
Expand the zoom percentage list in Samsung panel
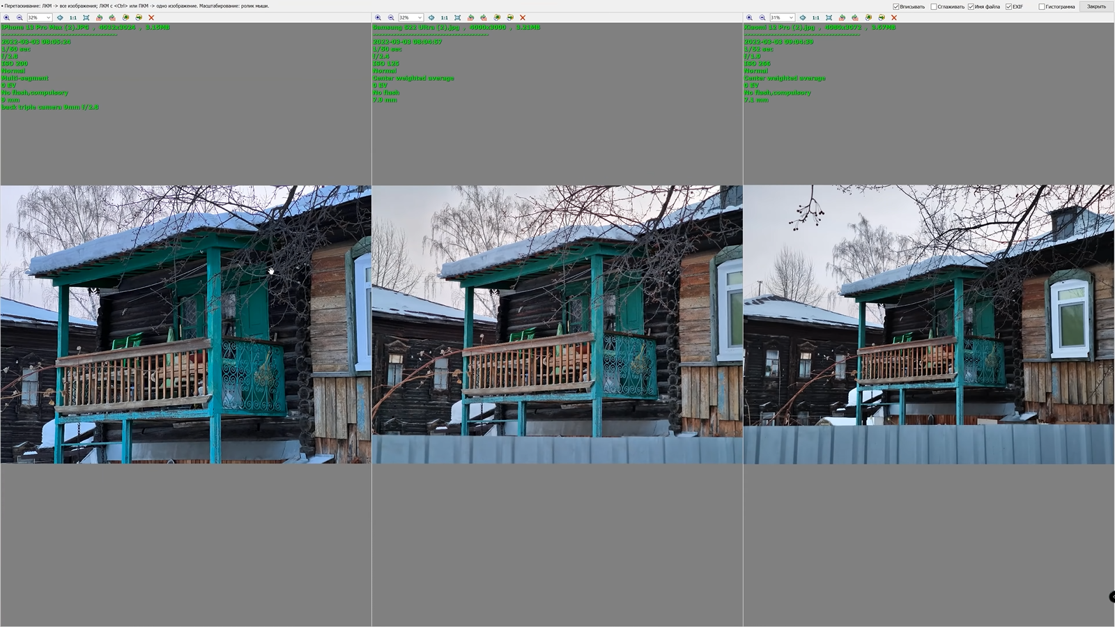pos(420,17)
